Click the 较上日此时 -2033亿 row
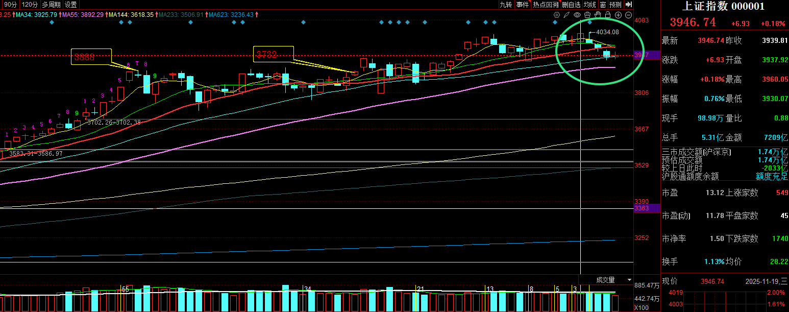 pos(725,169)
